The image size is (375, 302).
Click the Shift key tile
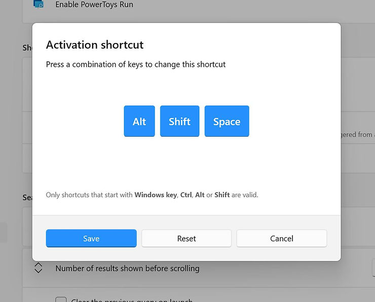pyautogui.click(x=179, y=121)
